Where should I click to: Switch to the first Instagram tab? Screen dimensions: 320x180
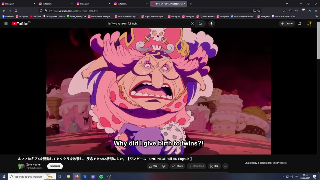click(18, 4)
